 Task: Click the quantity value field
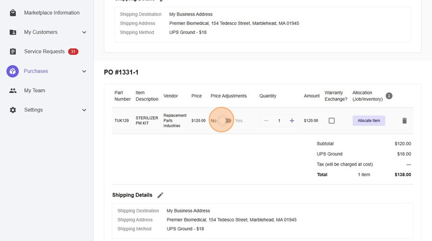(279, 120)
